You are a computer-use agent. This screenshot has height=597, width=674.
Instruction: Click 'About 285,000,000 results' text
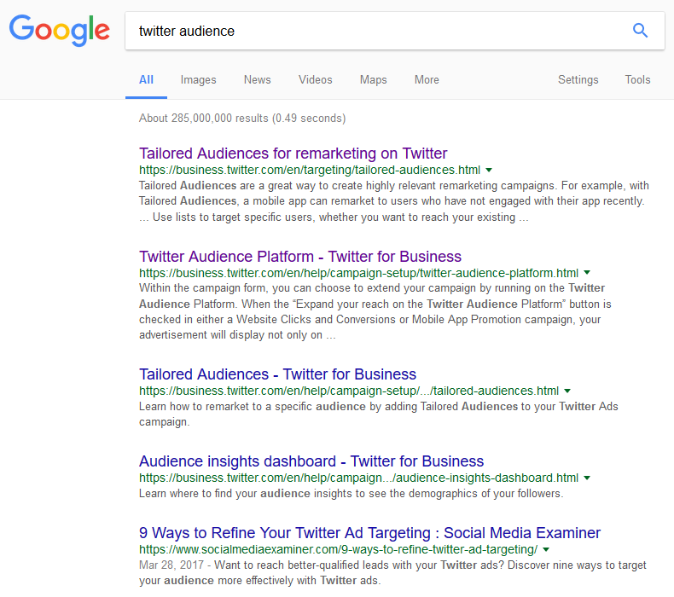pos(242,119)
